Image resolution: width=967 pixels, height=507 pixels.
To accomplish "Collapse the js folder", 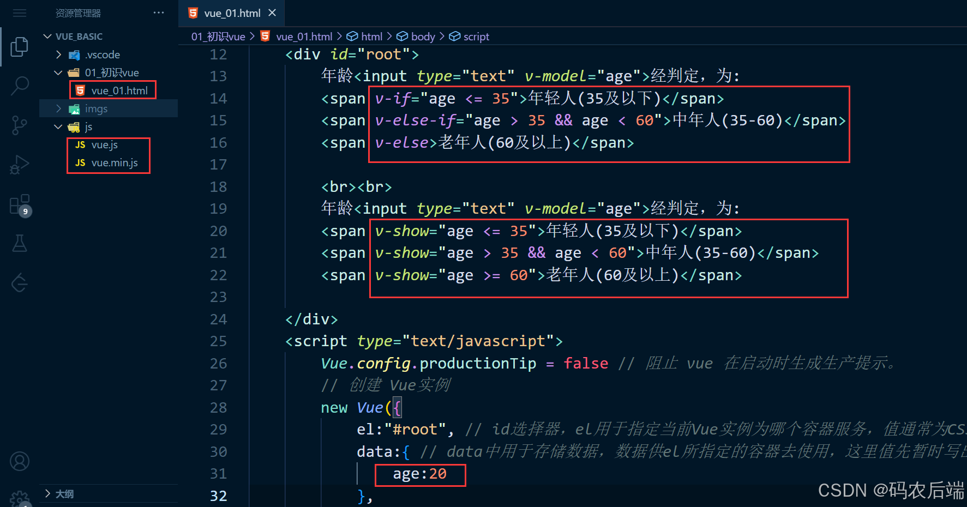I will point(58,126).
